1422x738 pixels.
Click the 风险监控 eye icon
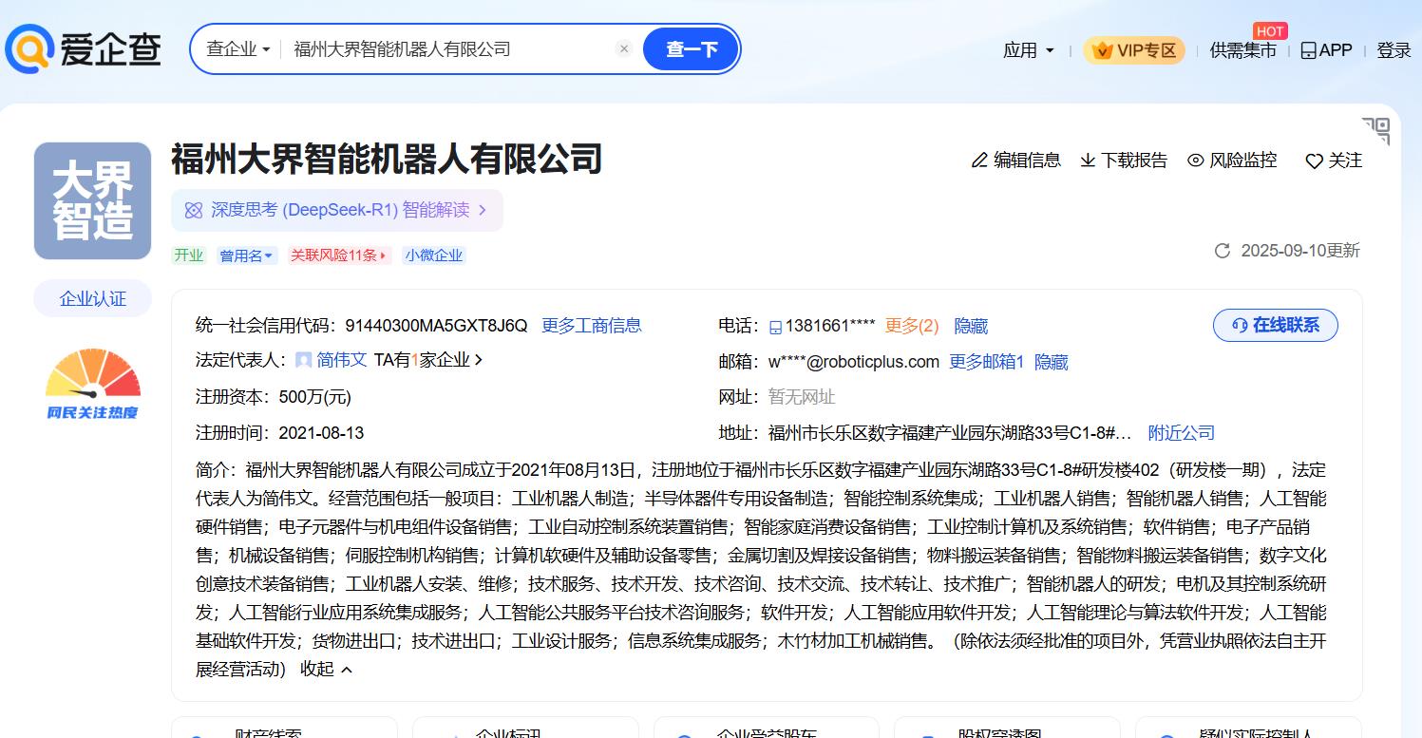[x=1196, y=161]
